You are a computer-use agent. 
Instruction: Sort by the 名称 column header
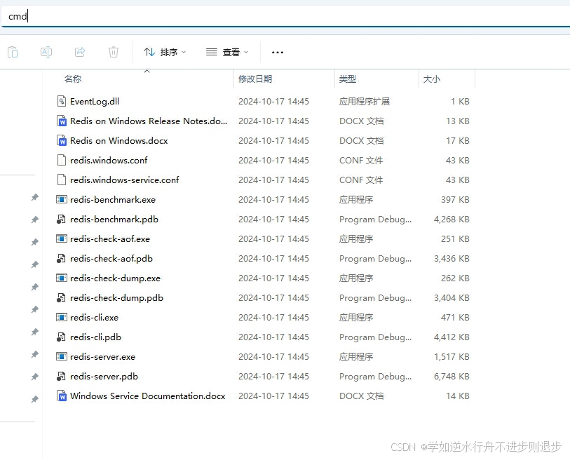(73, 79)
